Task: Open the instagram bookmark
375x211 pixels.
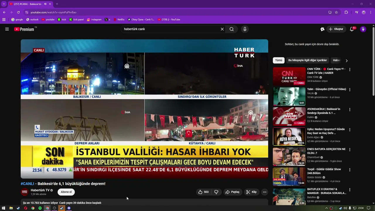Action: [x=94, y=20]
